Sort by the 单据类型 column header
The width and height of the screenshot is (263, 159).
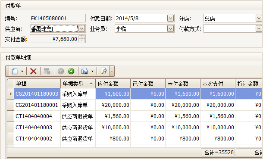78,84
